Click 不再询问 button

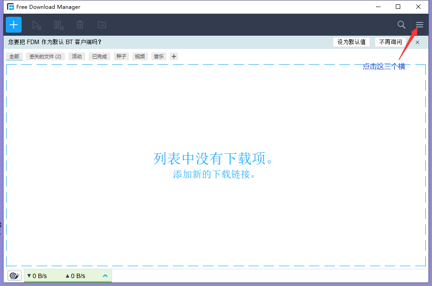coord(391,42)
